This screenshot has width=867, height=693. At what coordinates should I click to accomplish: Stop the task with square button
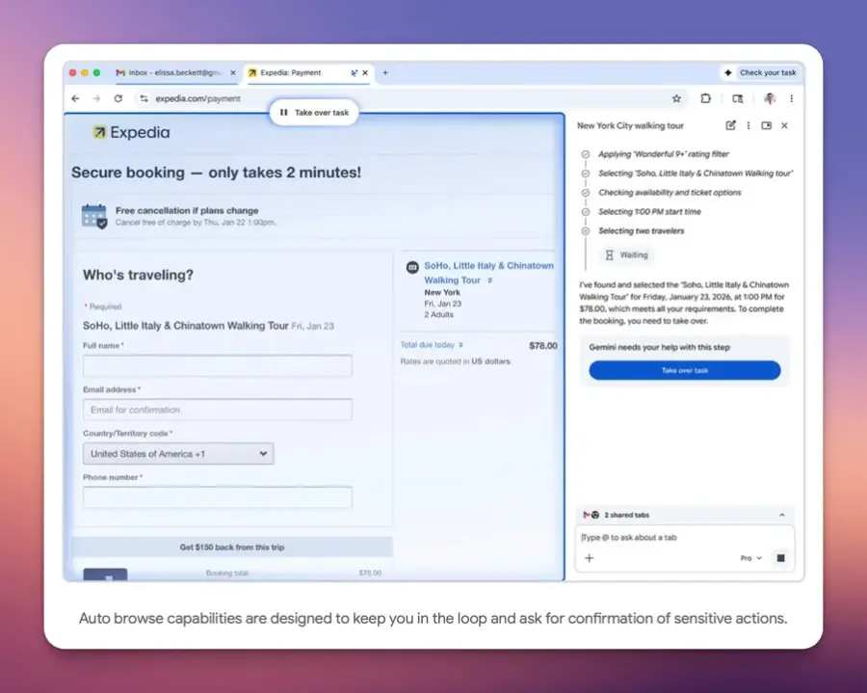pyautogui.click(x=780, y=558)
